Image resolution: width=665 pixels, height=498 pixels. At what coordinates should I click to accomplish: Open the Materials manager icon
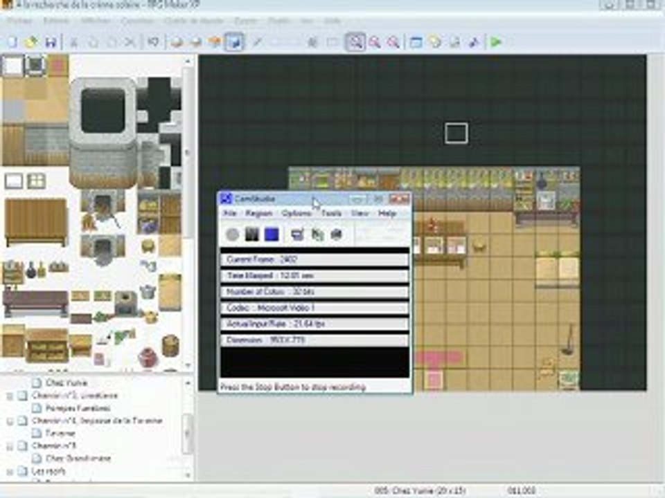click(435, 42)
